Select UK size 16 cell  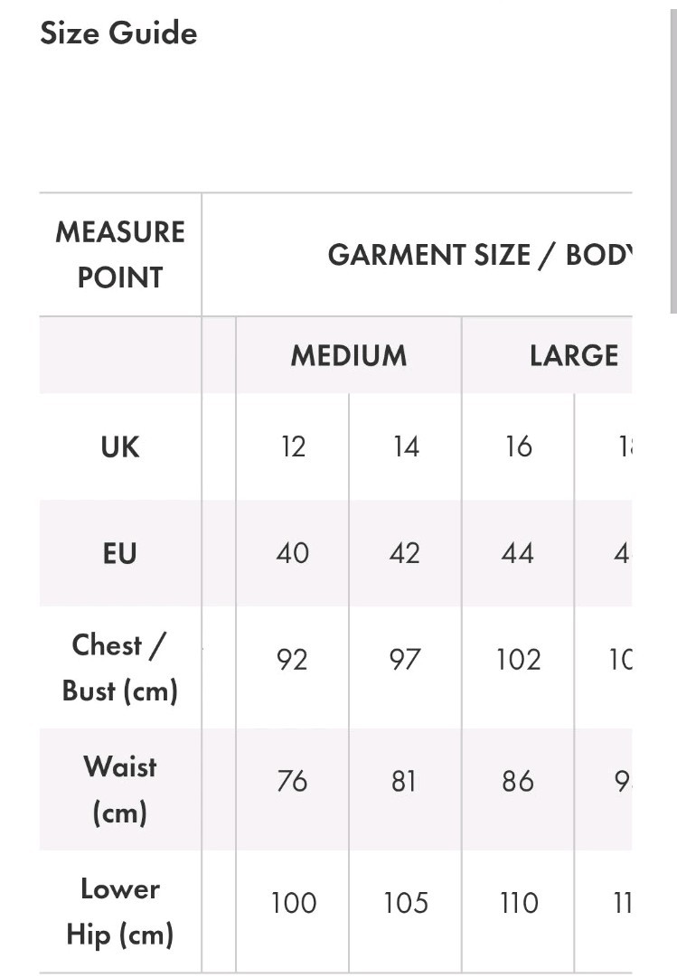point(518,446)
